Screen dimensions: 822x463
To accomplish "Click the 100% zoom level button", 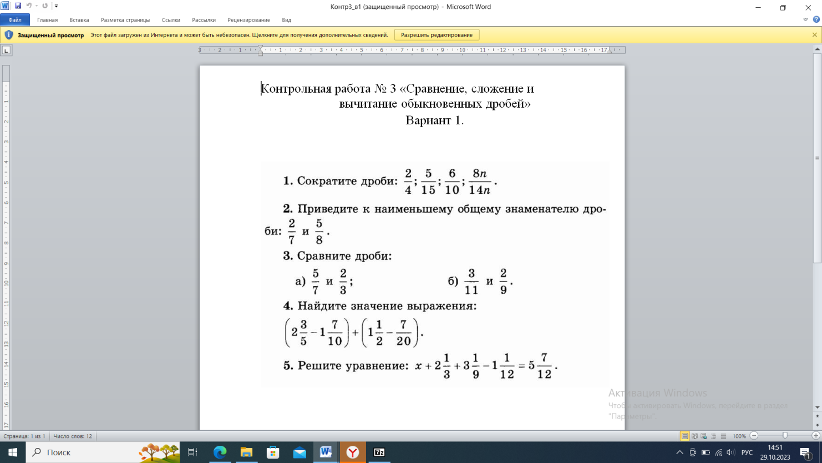I will [x=739, y=436].
